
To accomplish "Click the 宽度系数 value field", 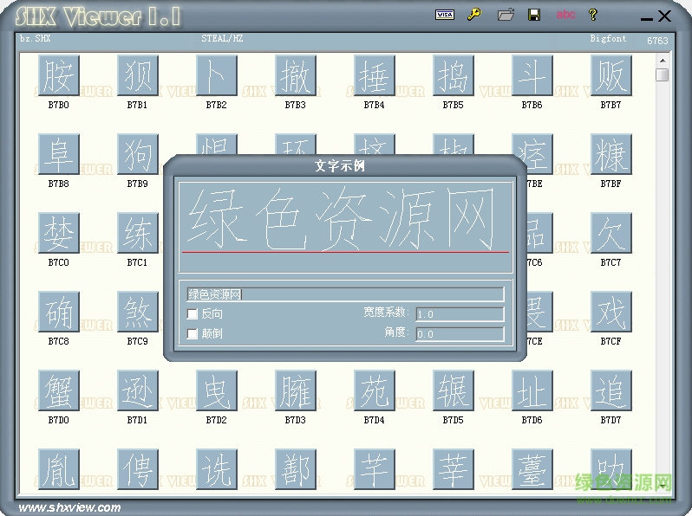I will point(460,314).
